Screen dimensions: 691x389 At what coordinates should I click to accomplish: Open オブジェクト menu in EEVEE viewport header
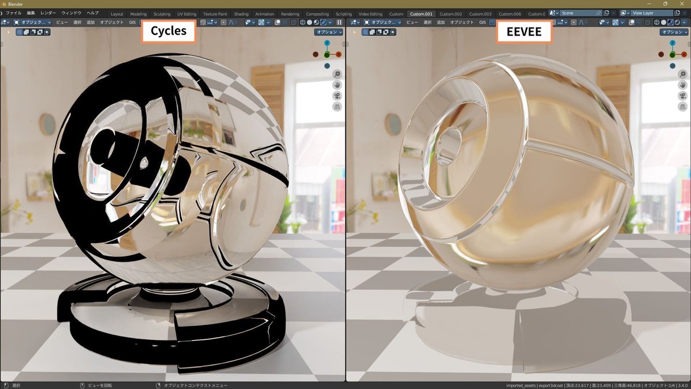coord(462,22)
